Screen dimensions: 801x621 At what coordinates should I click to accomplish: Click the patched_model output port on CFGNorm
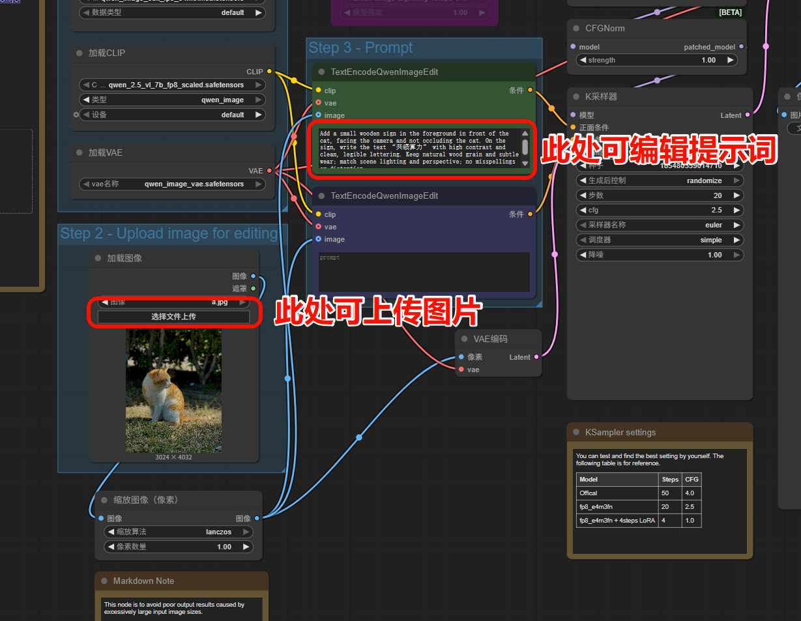pos(742,47)
